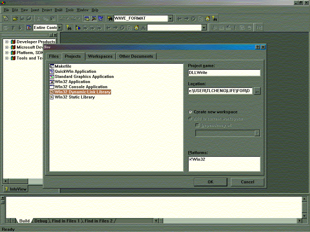Click the Back arrow on the top toolbar
This screenshot has width=310, height=232.
point(180,18)
